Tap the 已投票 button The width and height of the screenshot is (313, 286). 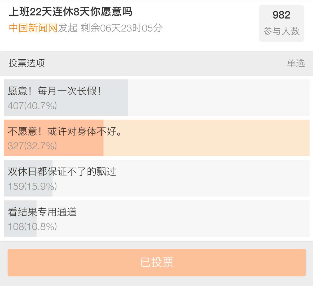click(x=157, y=262)
